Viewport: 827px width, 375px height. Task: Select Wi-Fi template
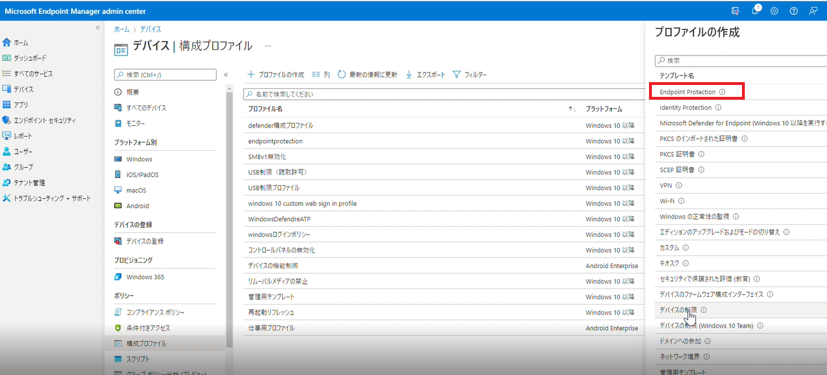[667, 201]
